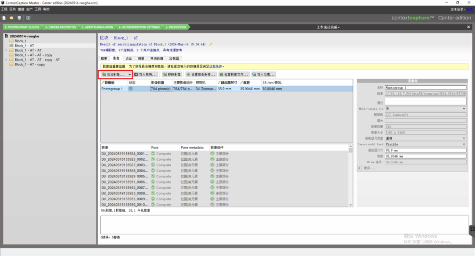
Task: Click the 设置降低采样 downsampling button
Action: (201, 75)
